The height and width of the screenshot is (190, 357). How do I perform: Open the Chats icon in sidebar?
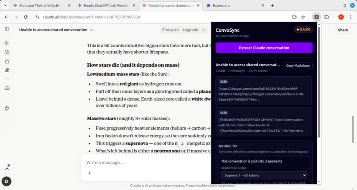click(x=7, y=52)
